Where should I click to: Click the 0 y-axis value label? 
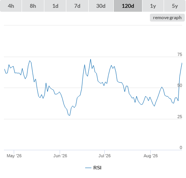[x=181, y=147]
